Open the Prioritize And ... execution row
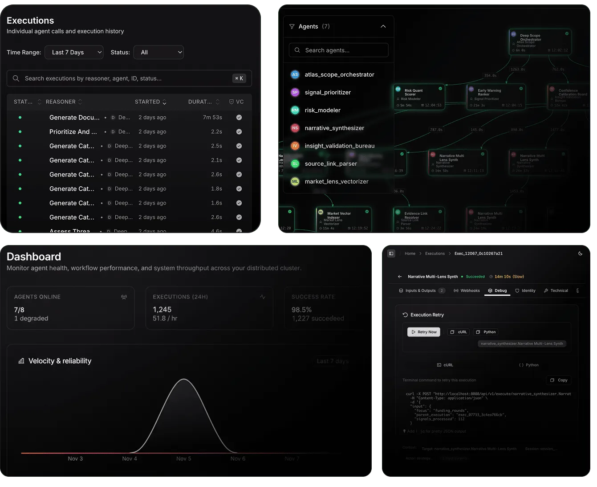The height and width of the screenshot is (487, 597). tap(129, 132)
